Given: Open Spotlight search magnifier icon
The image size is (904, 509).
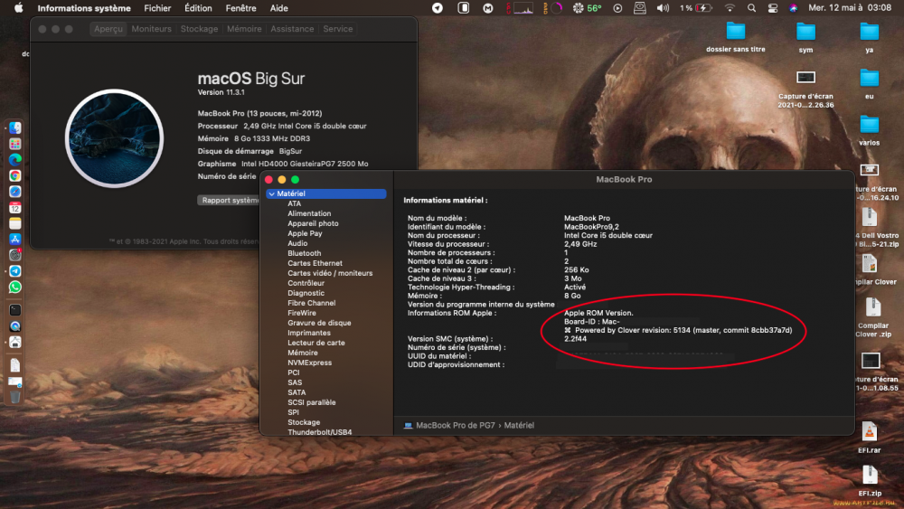Looking at the screenshot, I should (751, 8).
